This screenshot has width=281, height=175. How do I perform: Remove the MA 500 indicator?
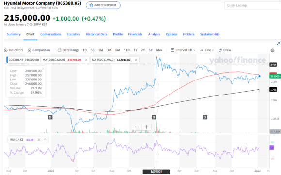click(136, 60)
